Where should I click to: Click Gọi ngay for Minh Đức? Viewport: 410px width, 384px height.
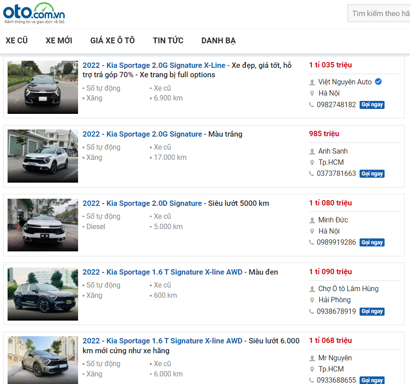pyautogui.click(x=372, y=242)
